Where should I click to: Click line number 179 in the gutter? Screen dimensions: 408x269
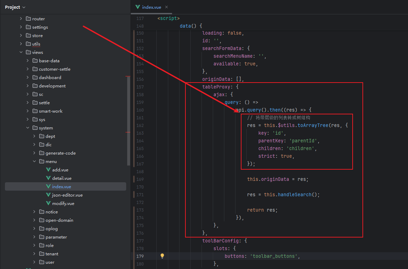pos(140,256)
